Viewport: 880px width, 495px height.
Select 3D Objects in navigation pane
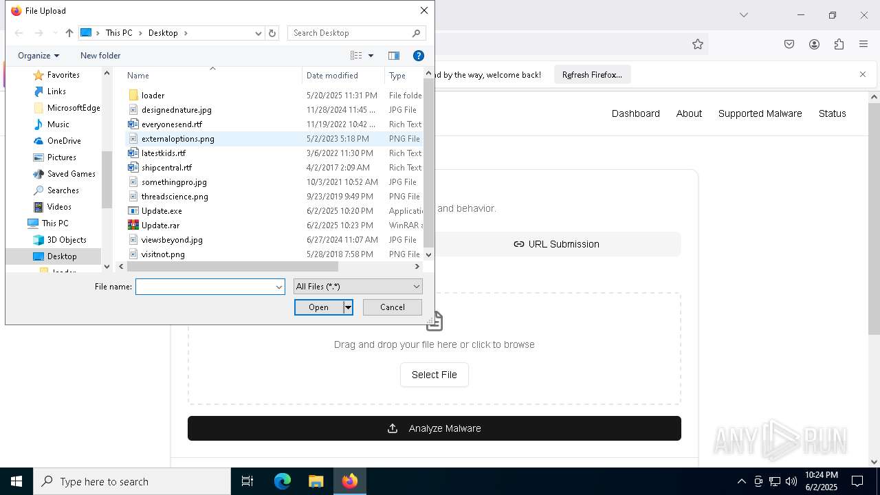coord(67,240)
